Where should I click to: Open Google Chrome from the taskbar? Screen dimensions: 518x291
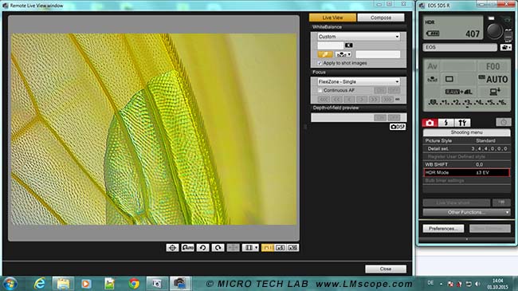tap(134, 283)
